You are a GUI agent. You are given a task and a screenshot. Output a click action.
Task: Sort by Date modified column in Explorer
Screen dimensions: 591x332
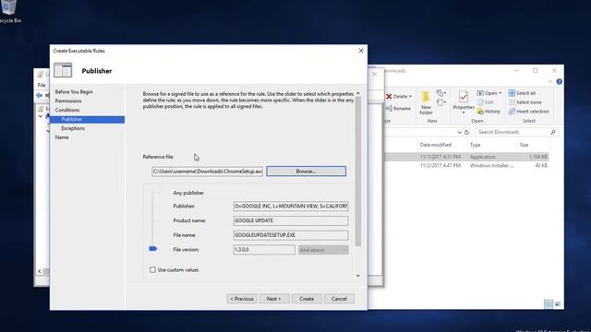[435, 145]
